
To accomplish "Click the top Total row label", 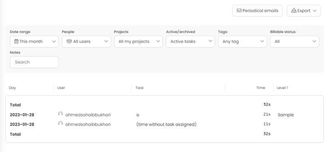I will tap(15, 105).
